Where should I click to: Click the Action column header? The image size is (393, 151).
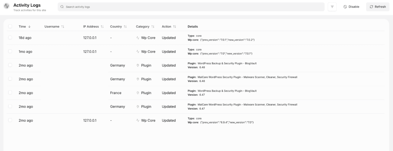click(x=167, y=26)
